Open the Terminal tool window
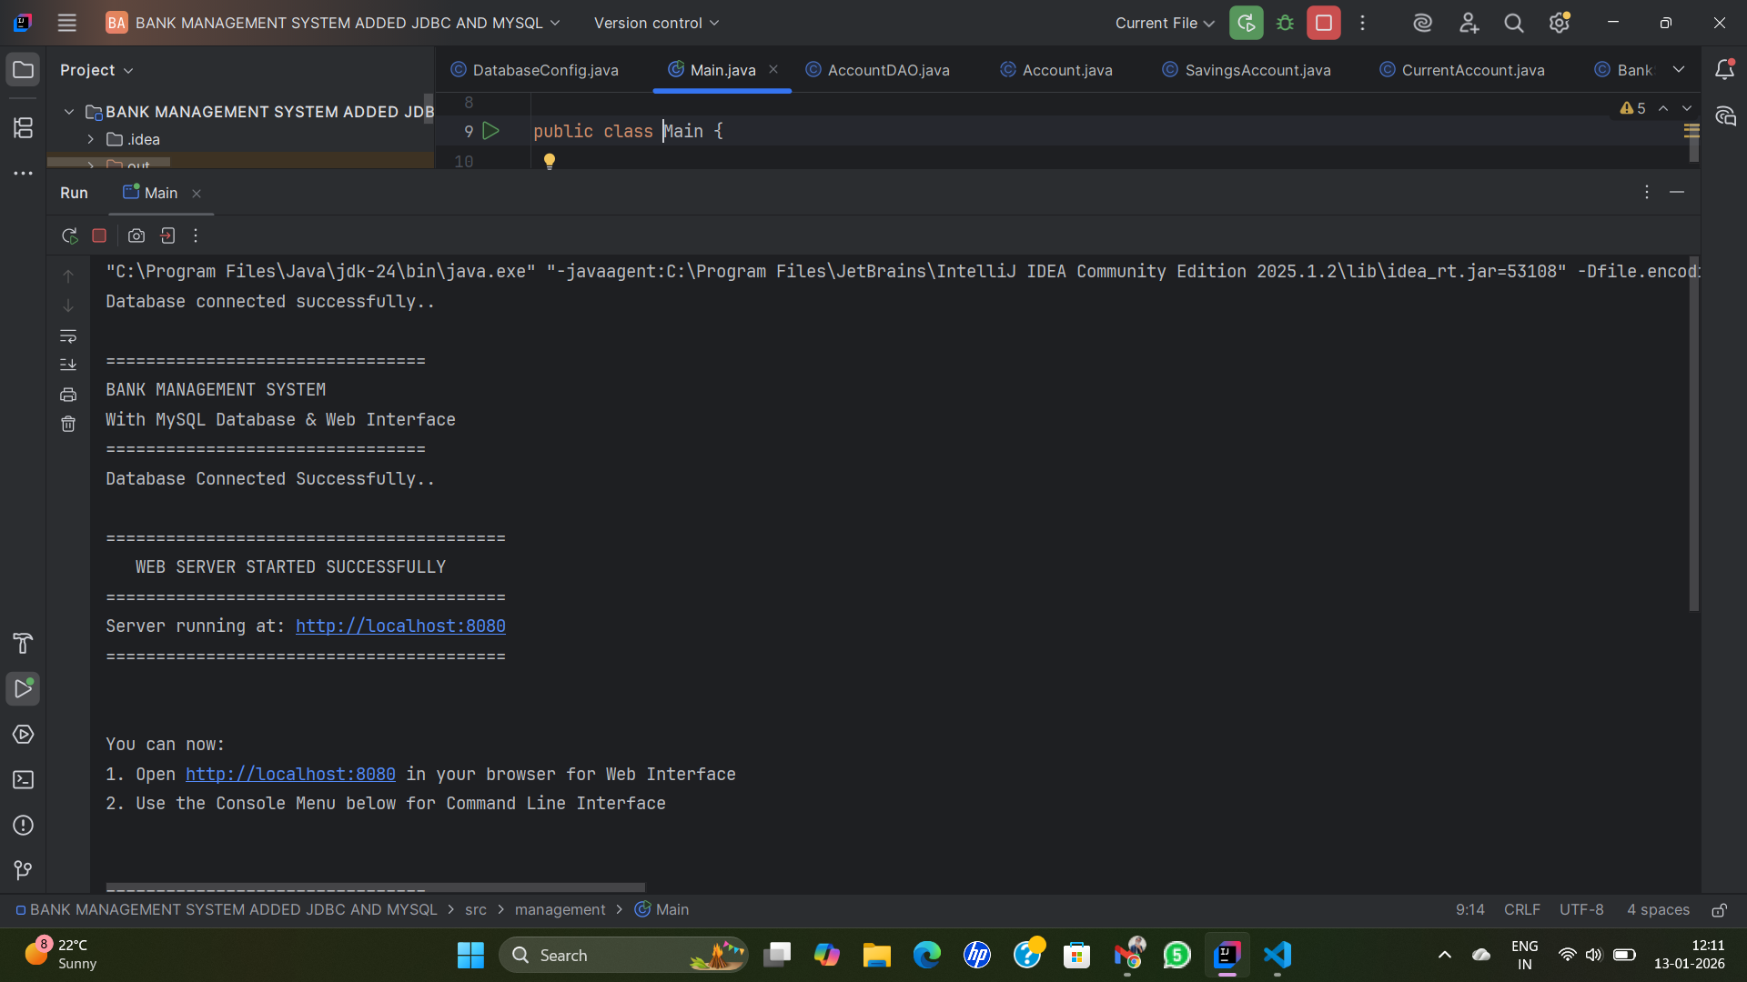Screen dimensions: 1747x982 tap(24, 780)
